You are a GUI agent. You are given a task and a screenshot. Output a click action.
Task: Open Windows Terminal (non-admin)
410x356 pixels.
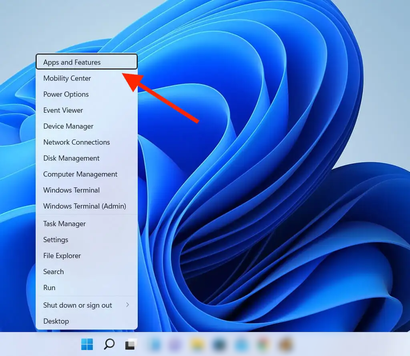point(72,190)
